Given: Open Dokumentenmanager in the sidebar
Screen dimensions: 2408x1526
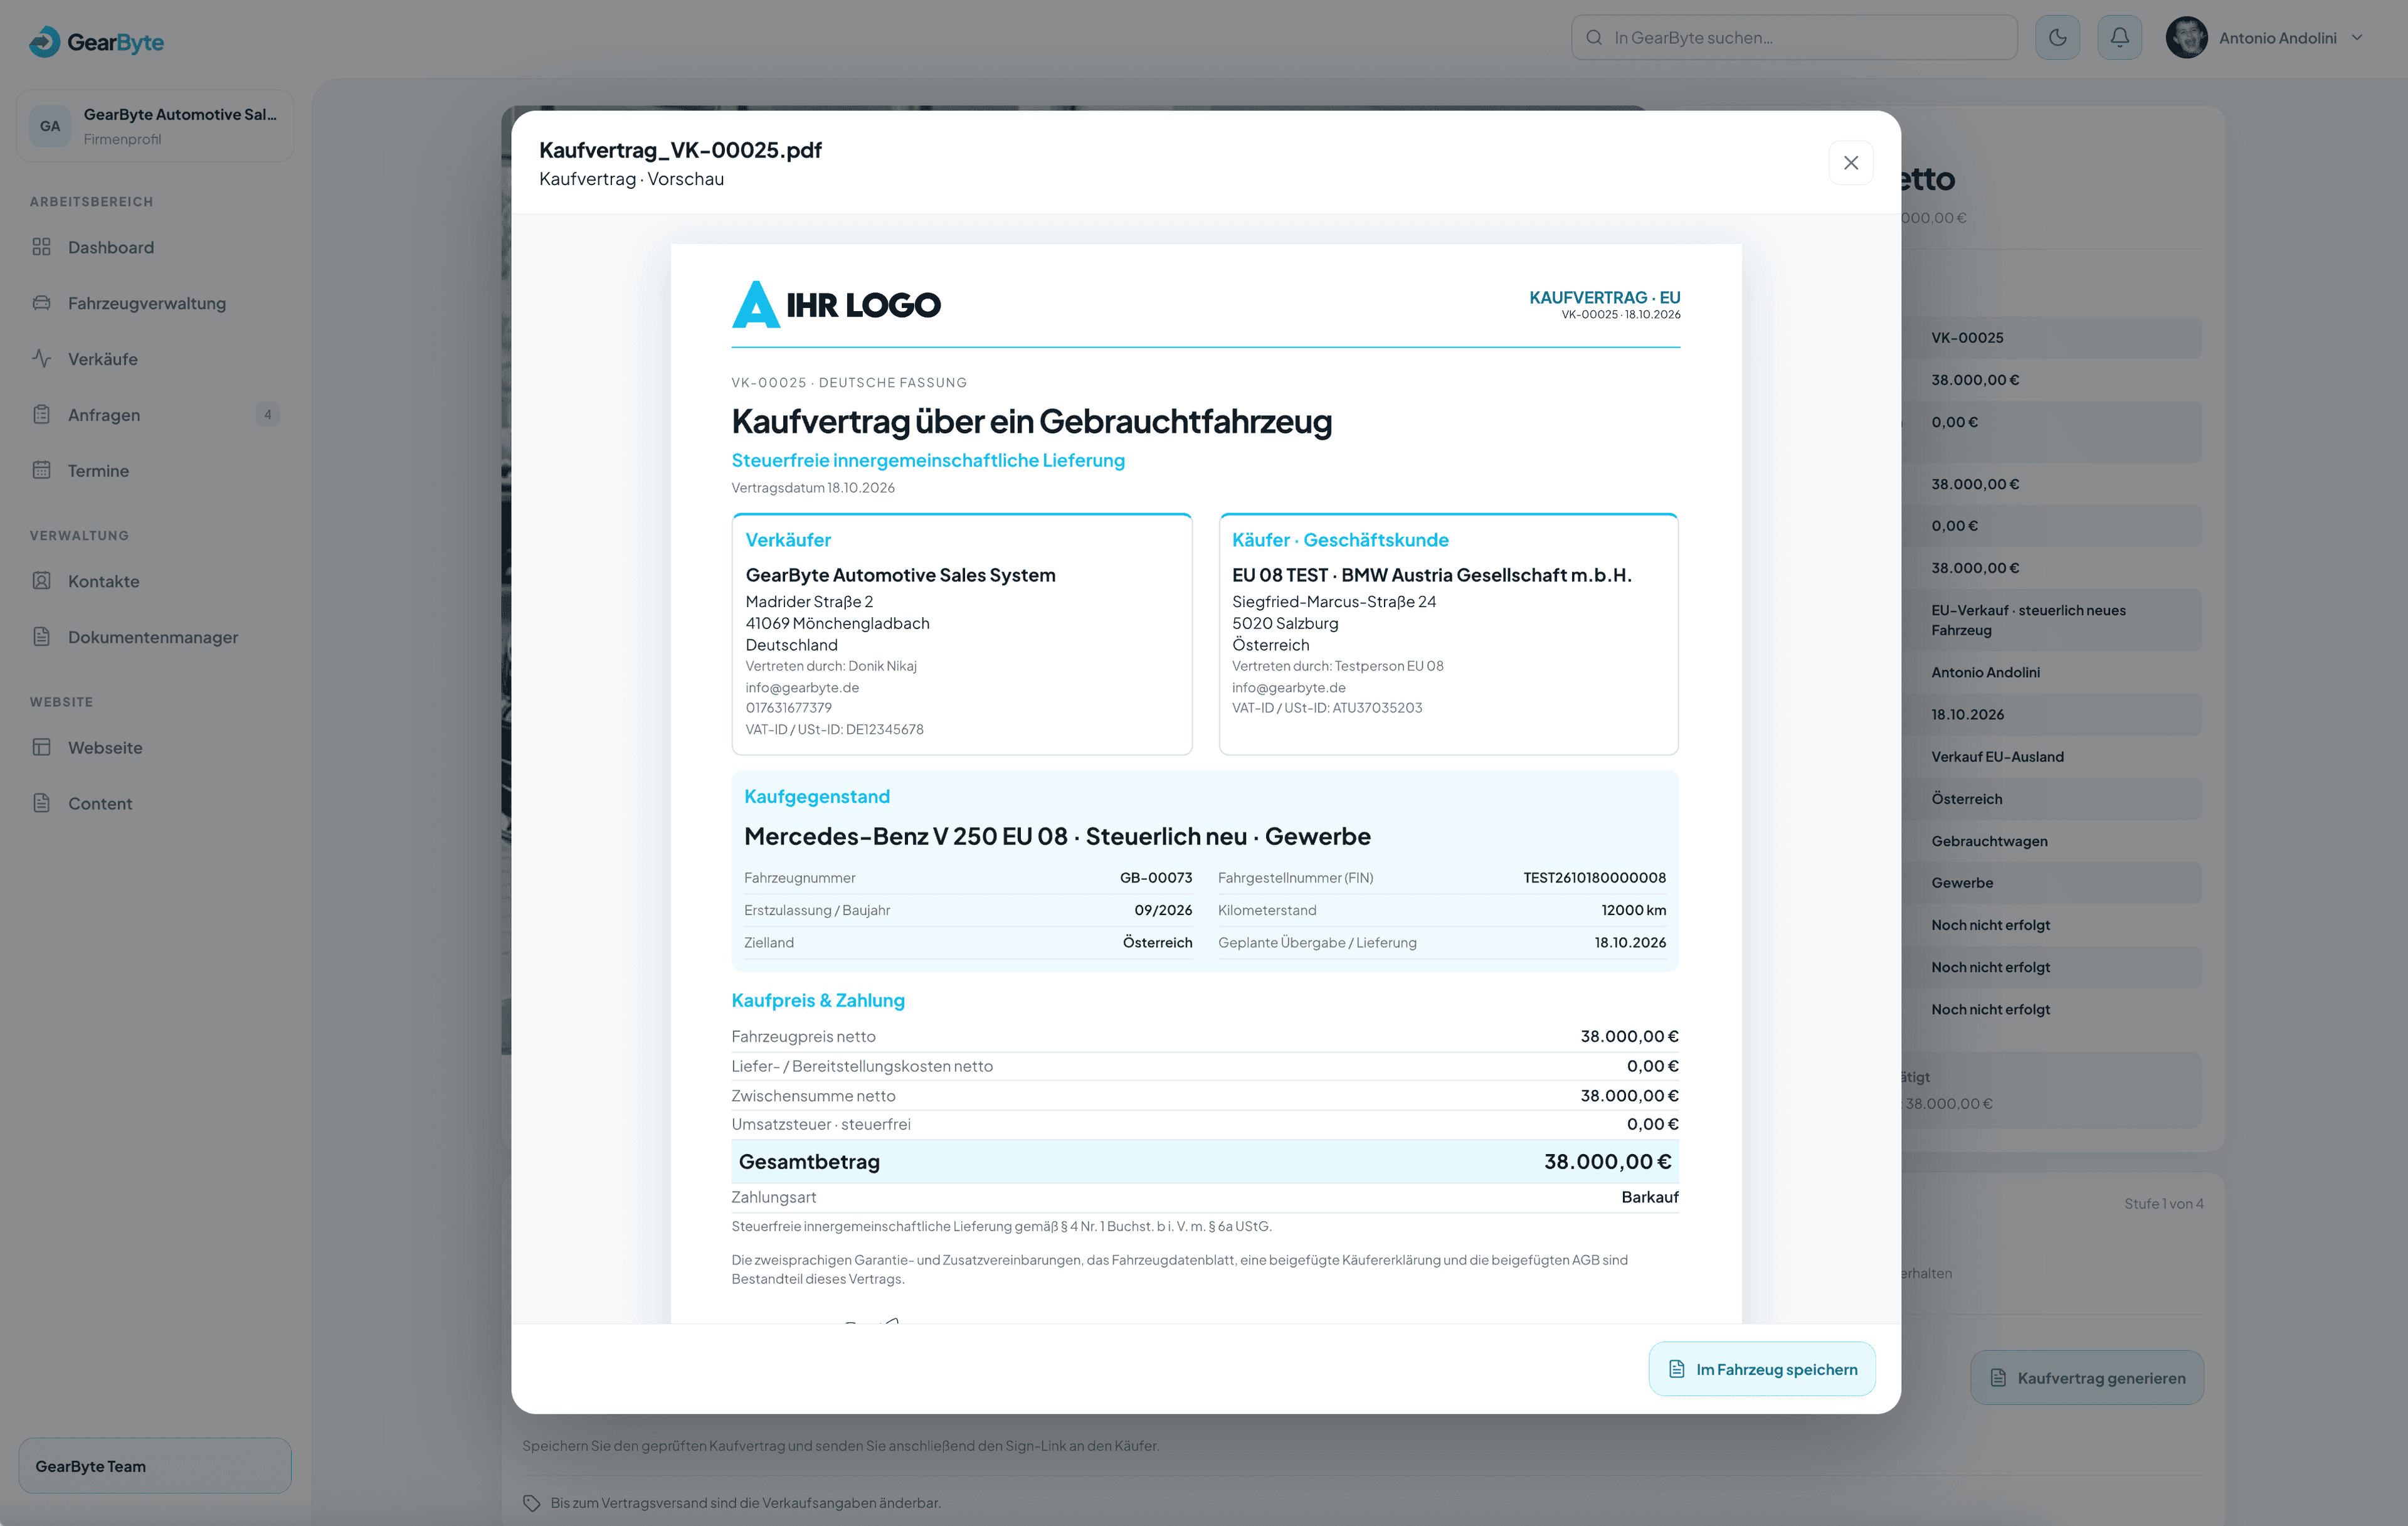Looking at the screenshot, I should click(155, 637).
